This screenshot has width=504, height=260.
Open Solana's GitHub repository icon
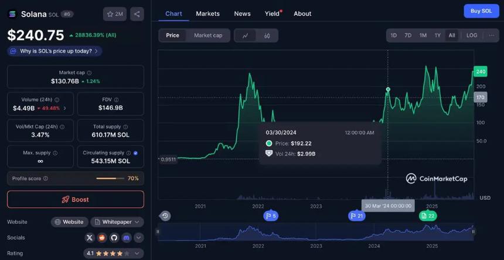(114, 238)
